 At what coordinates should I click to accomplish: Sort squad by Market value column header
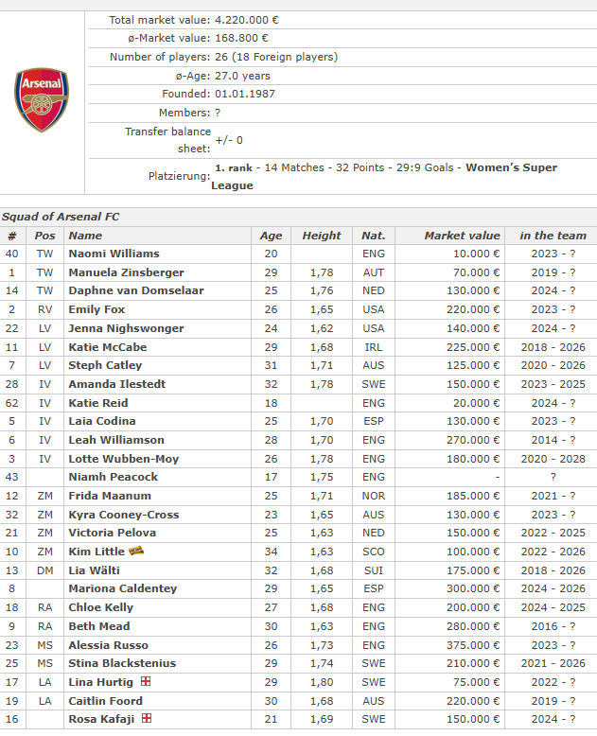462,236
